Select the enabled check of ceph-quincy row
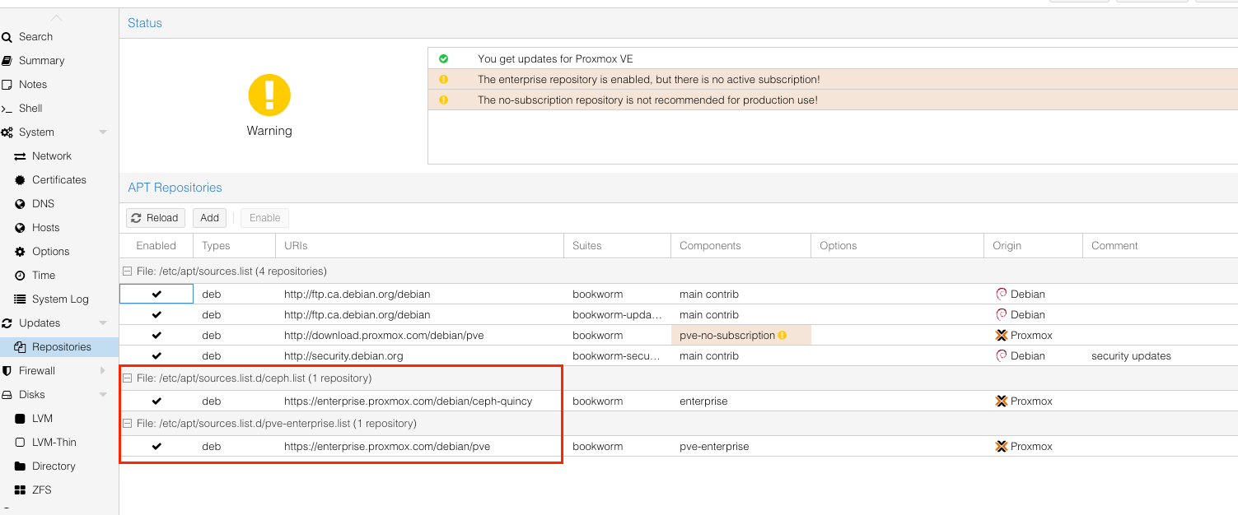The image size is (1238, 515). (157, 401)
